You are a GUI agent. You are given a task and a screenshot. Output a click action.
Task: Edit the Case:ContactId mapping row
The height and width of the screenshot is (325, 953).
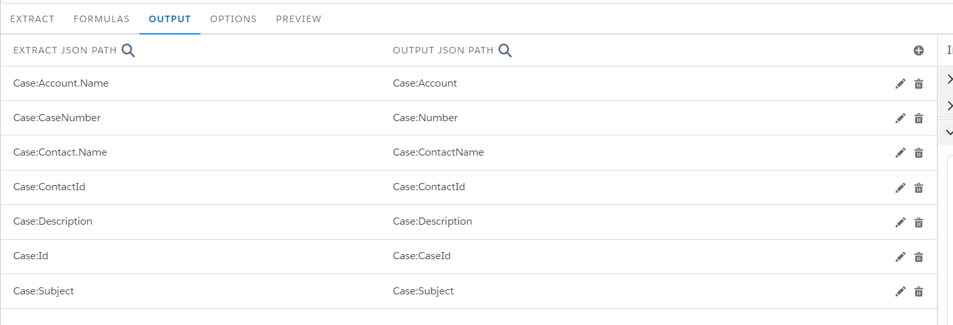click(x=900, y=188)
